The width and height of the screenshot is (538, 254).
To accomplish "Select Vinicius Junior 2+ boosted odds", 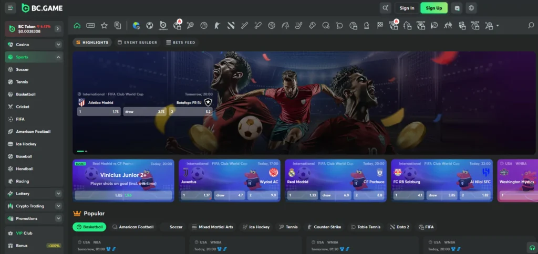I will [x=123, y=195].
